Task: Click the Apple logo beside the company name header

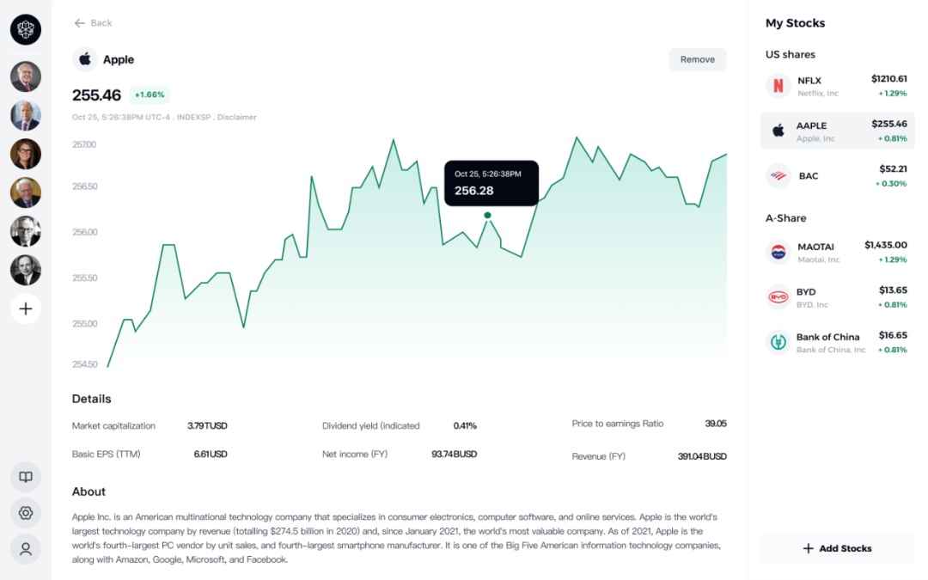Action: (x=84, y=59)
